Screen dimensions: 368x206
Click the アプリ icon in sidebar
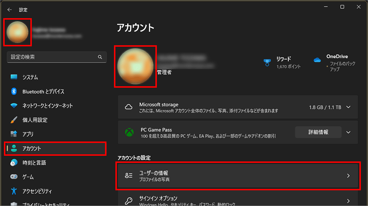click(x=14, y=134)
